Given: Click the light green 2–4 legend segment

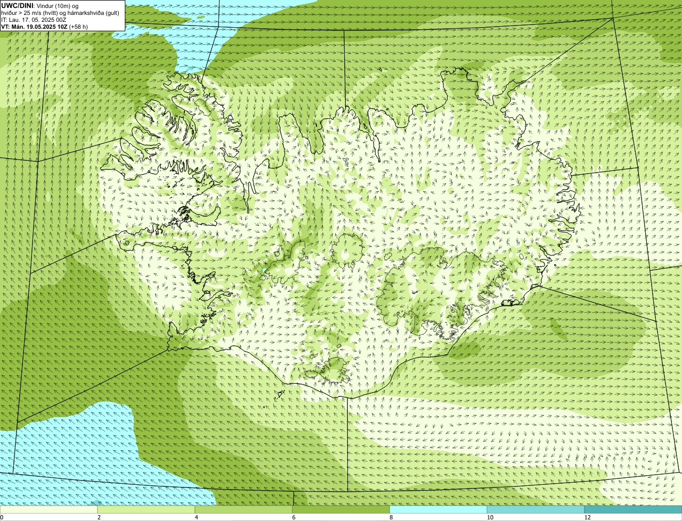Looking at the screenshot, I should [147, 510].
